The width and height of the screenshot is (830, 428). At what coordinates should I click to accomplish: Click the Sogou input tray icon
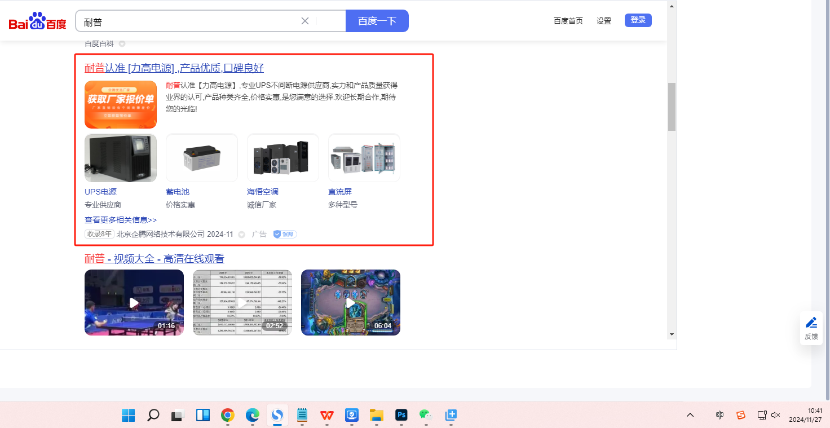click(741, 416)
